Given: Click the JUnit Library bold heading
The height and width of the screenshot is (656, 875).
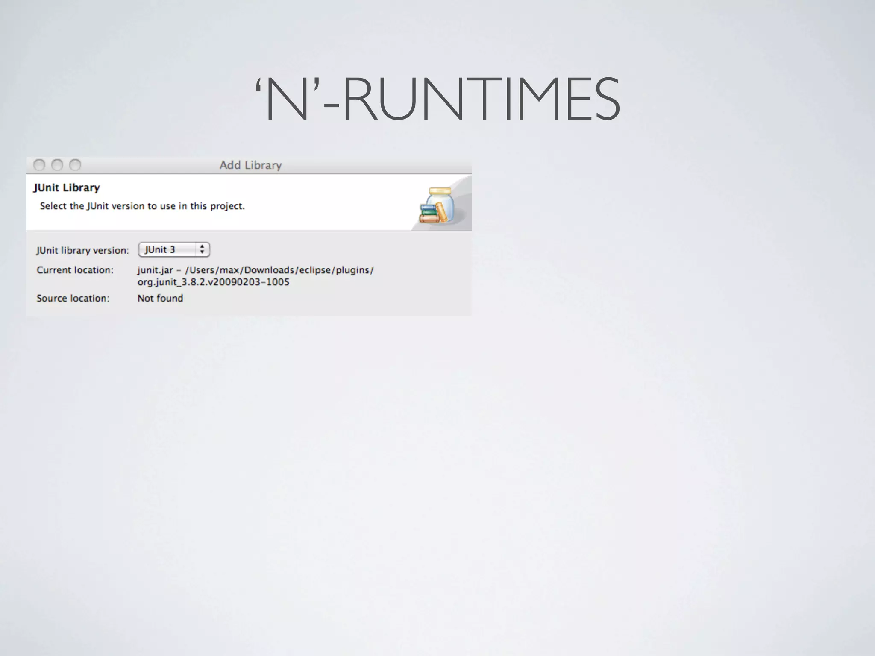Looking at the screenshot, I should (x=67, y=188).
